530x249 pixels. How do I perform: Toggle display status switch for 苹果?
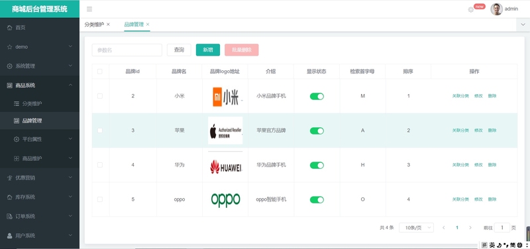pyautogui.click(x=317, y=130)
